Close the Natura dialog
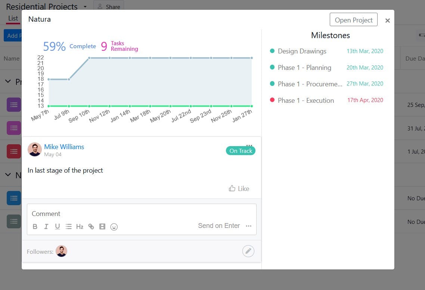425x290 pixels. [388, 20]
